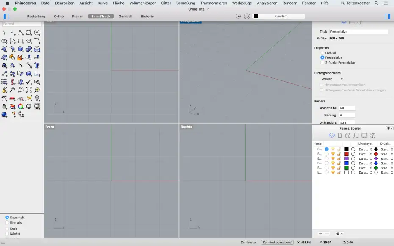This screenshot has height=246, width=394.
Task: Select the 2-Punkt-Perspektive projection
Action: [322, 62]
